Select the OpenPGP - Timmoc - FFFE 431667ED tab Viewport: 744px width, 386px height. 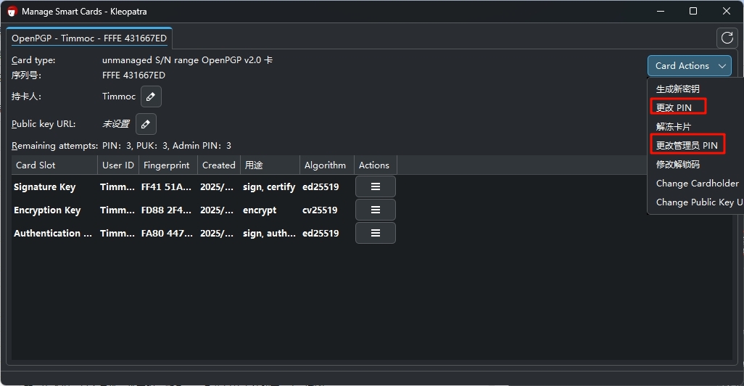(89, 38)
